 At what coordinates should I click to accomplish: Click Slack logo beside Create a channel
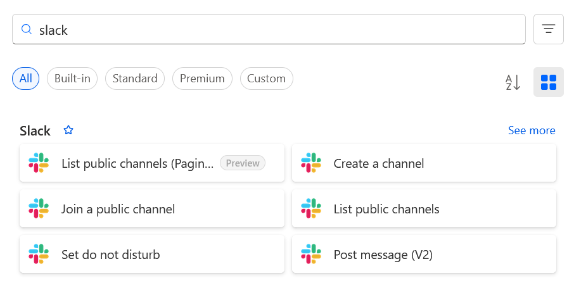tap(311, 163)
